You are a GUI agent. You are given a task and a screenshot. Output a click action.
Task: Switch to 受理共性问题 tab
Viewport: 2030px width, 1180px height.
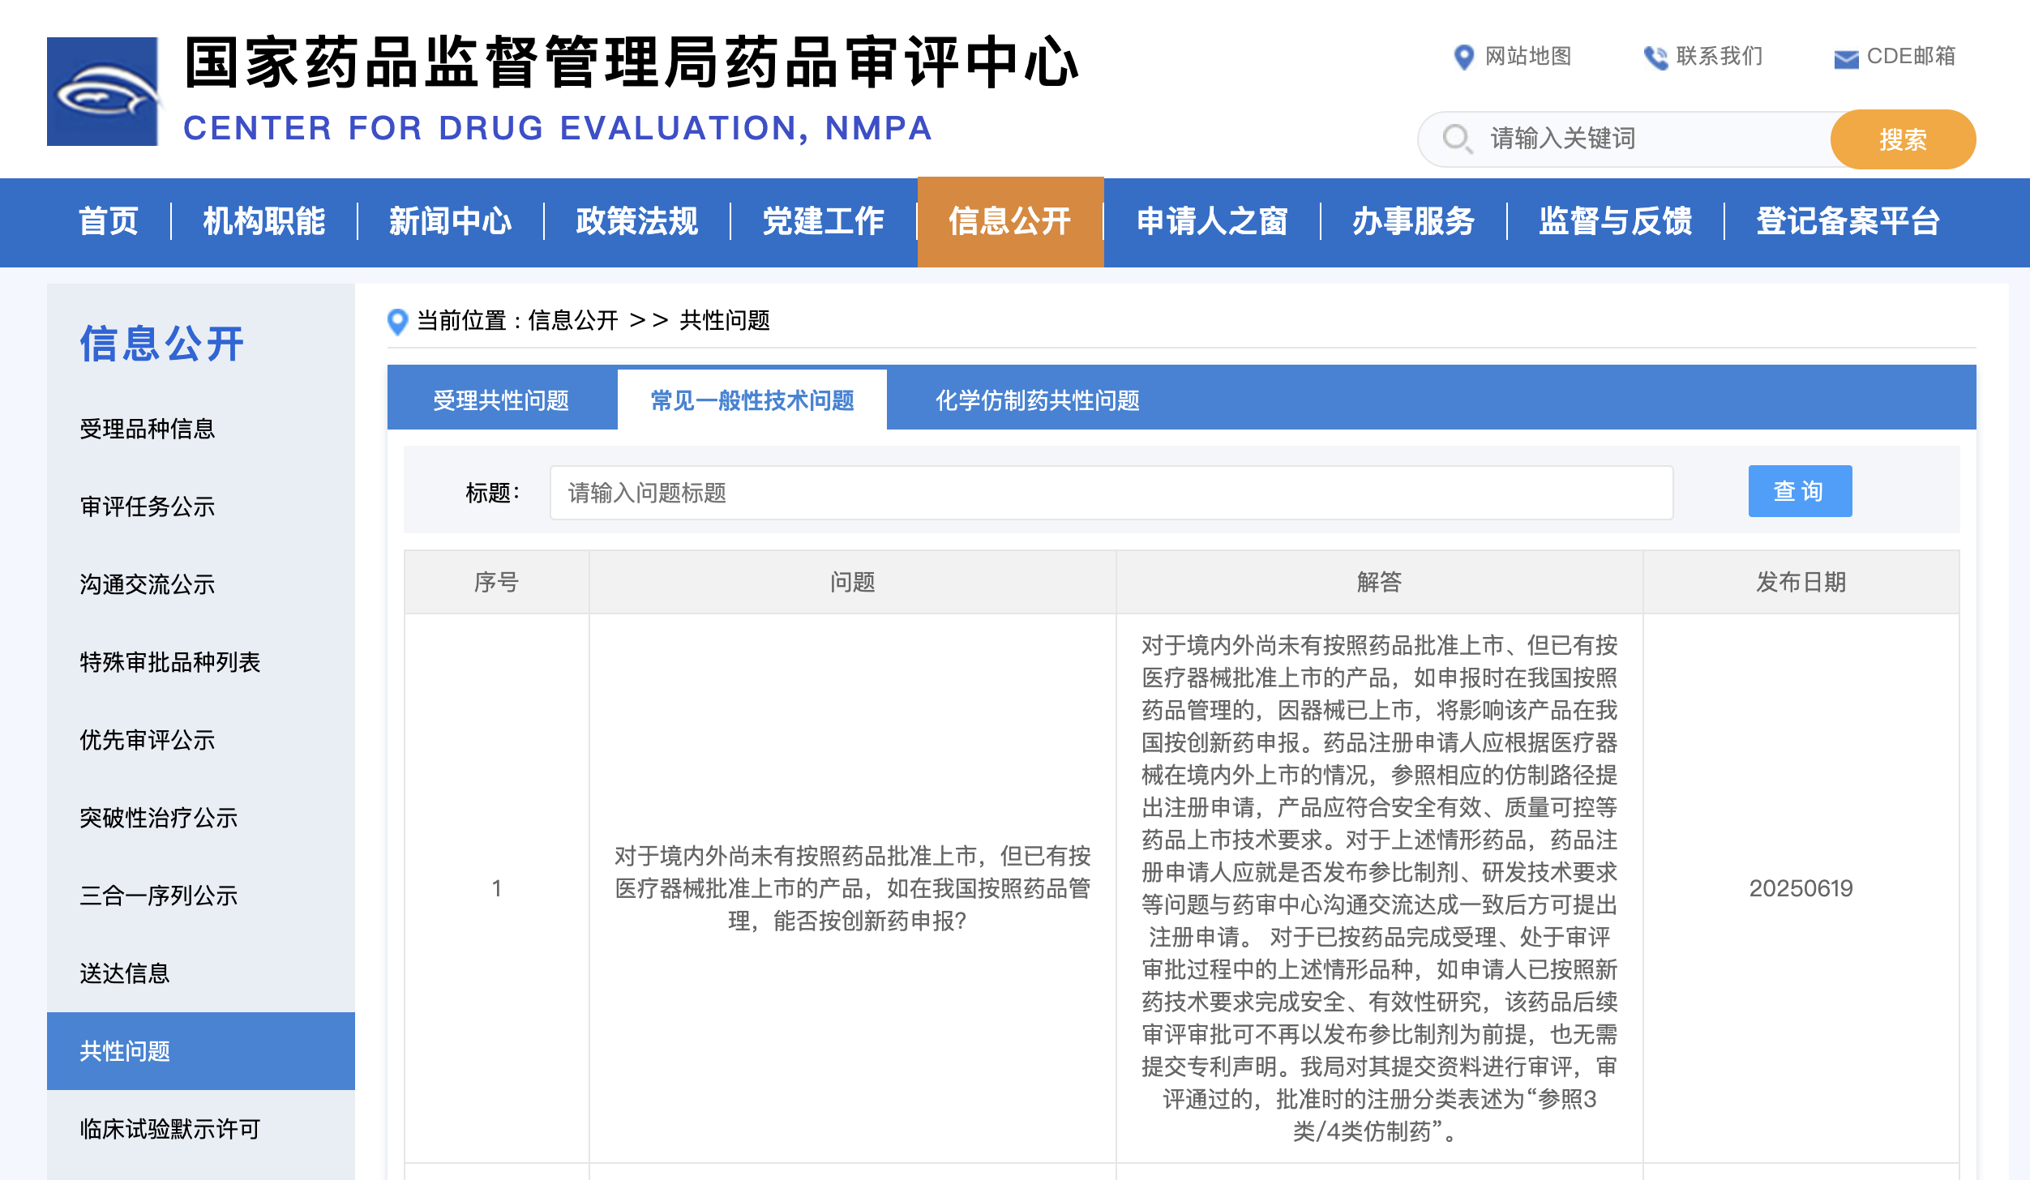pyautogui.click(x=501, y=400)
